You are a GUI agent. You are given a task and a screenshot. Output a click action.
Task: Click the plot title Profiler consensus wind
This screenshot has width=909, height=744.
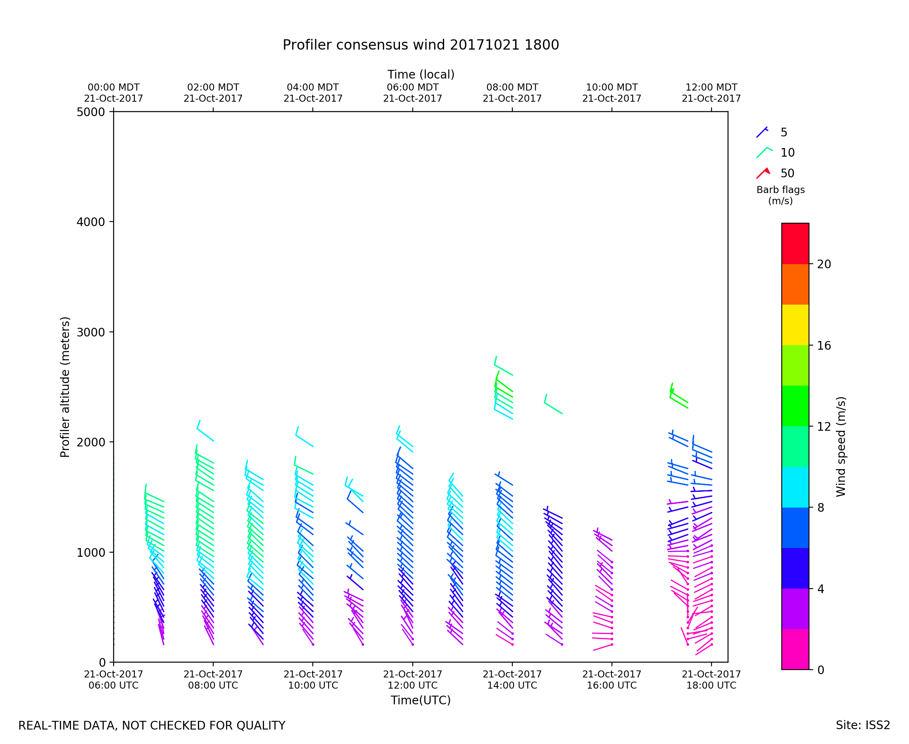click(x=421, y=45)
